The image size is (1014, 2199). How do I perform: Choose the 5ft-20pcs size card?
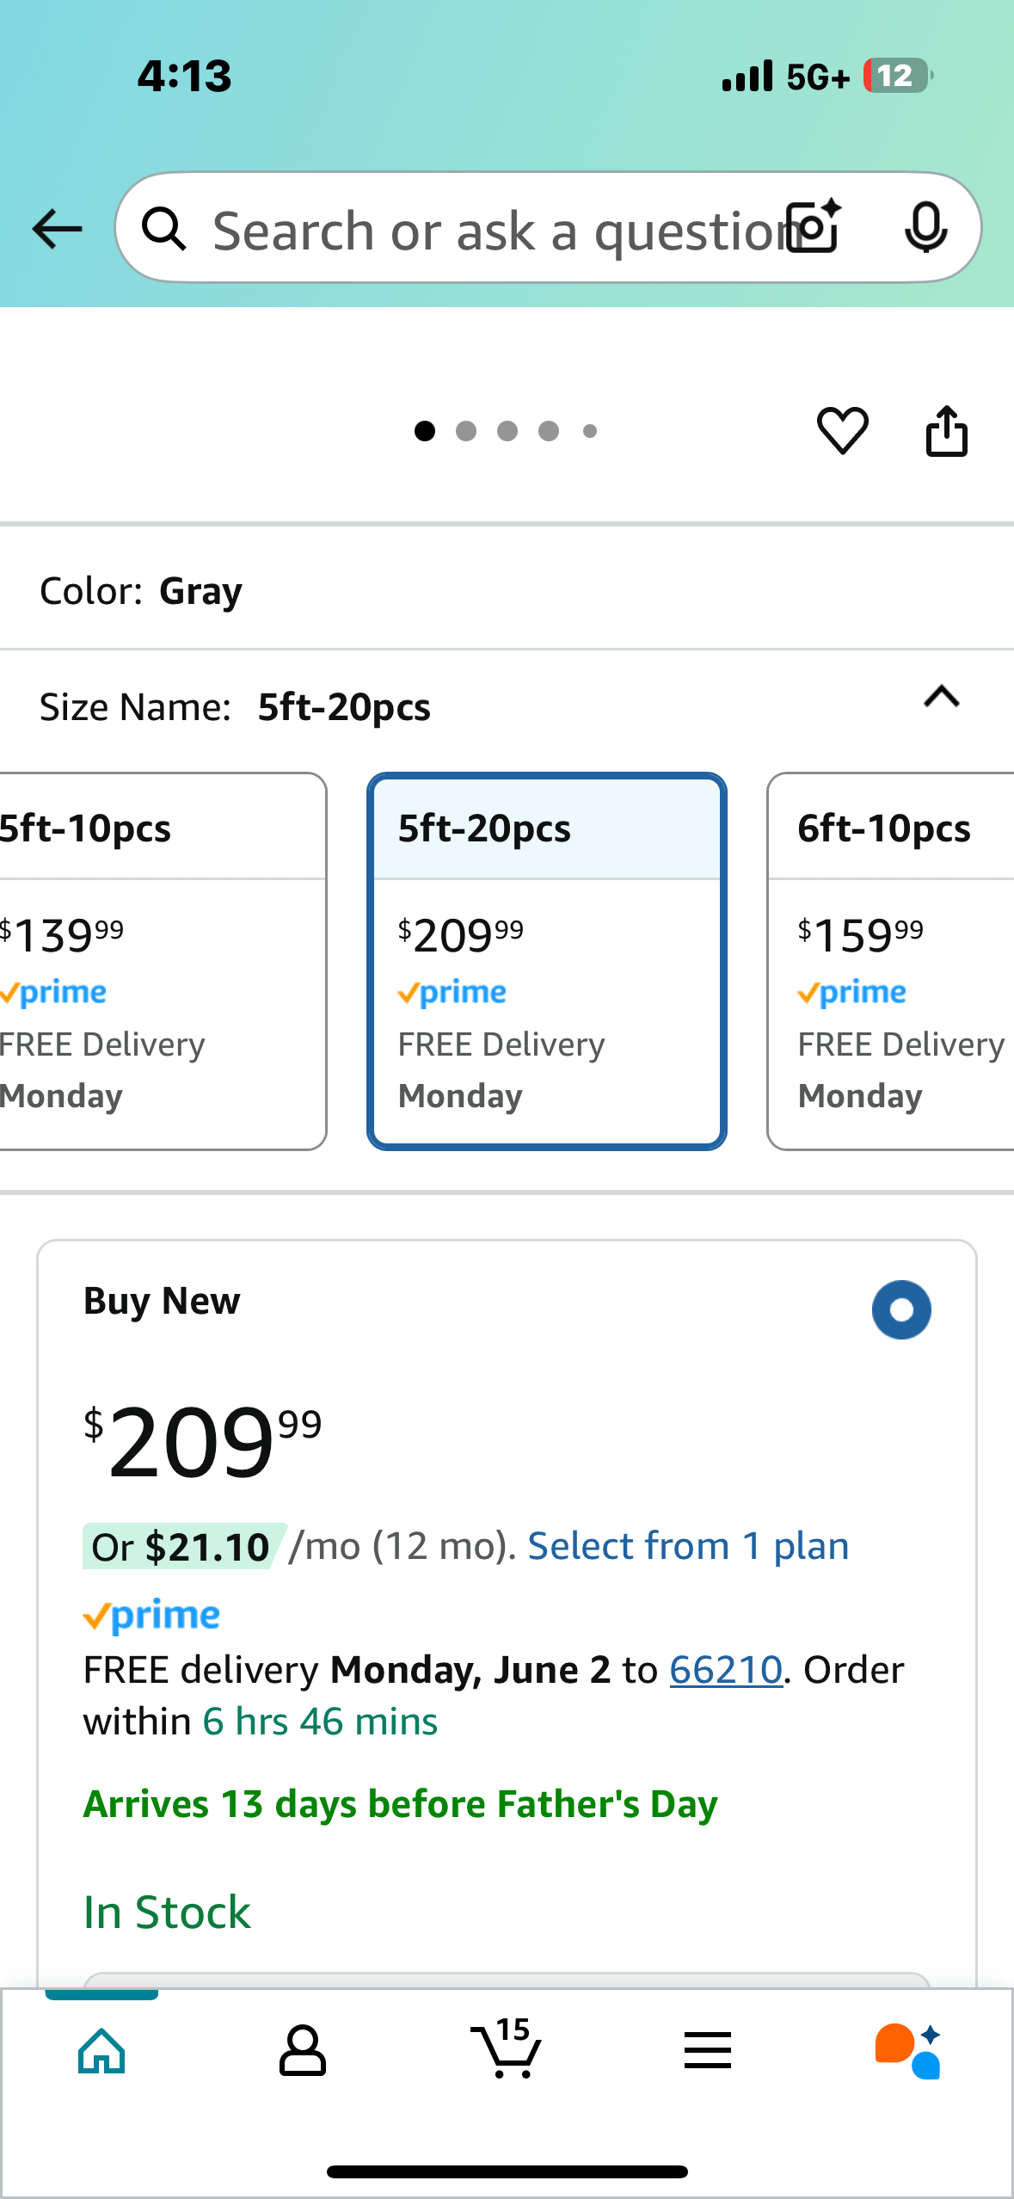(x=547, y=961)
